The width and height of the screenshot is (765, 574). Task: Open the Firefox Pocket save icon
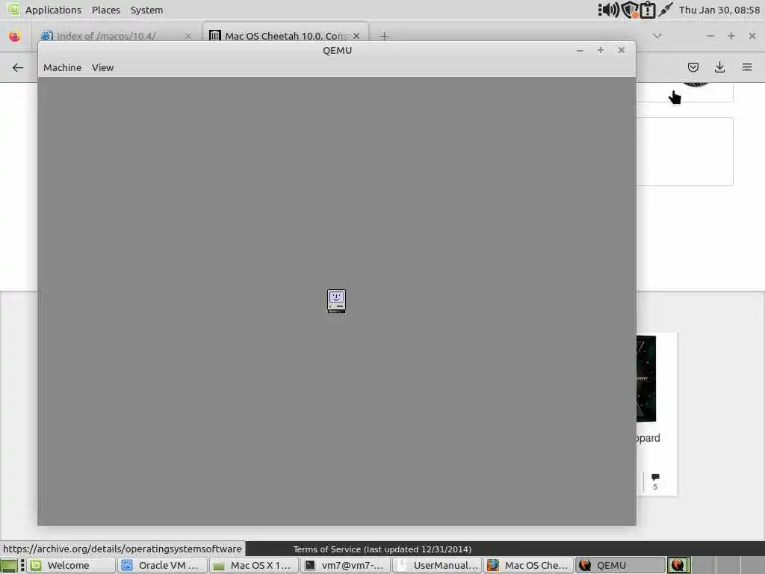(693, 67)
